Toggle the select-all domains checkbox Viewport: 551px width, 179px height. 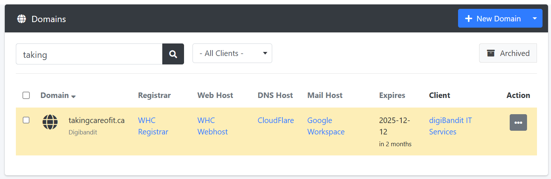pos(26,95)
